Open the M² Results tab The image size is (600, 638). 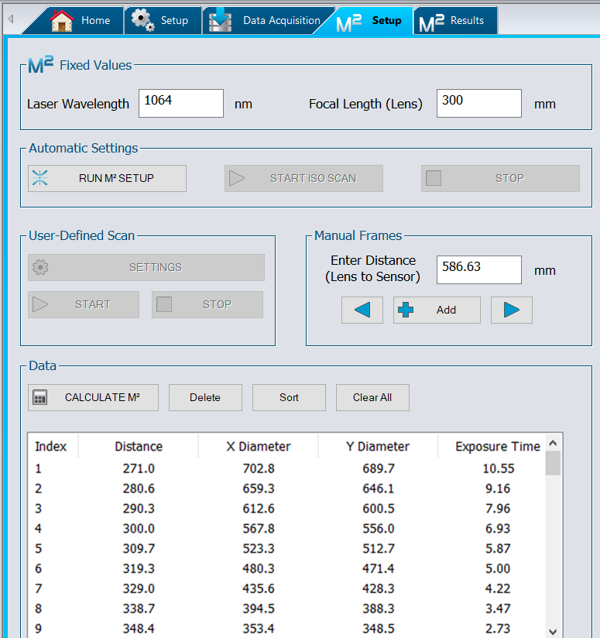coord(454,21)
